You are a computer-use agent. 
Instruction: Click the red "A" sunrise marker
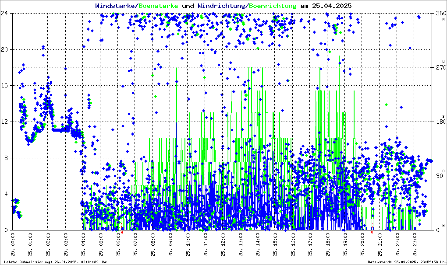pos(122,232)
